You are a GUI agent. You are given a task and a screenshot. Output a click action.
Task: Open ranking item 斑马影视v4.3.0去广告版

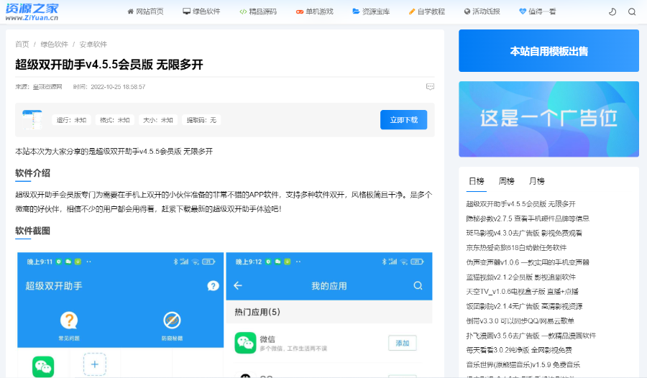point(524,233)
